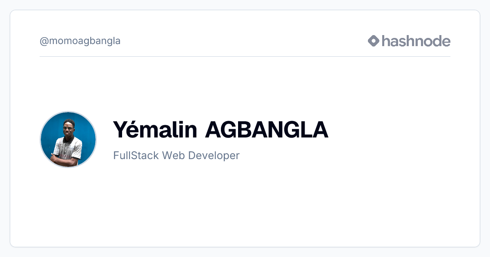Image resolution: width=490 pixels, height=257 pixels.
Task: Click the crossed arms in the avatar photo
Action: coord(65,160)
